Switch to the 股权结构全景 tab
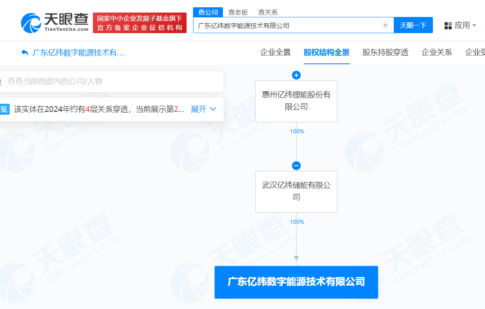Screen dimensions: 485x309 327,52
